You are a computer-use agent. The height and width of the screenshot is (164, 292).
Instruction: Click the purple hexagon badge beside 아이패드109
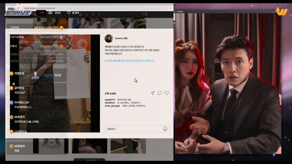coord(12,103)
